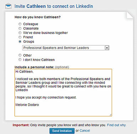The width and height of the screenshot is (137, 134).
Task: Select the Colleague radio button
Action: [20, 24]
